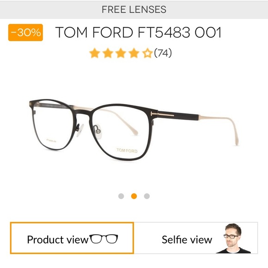268x268 pixels.
Task: Click the TOM FORD FT5483 001 title
Action: [x=139, y=32]
